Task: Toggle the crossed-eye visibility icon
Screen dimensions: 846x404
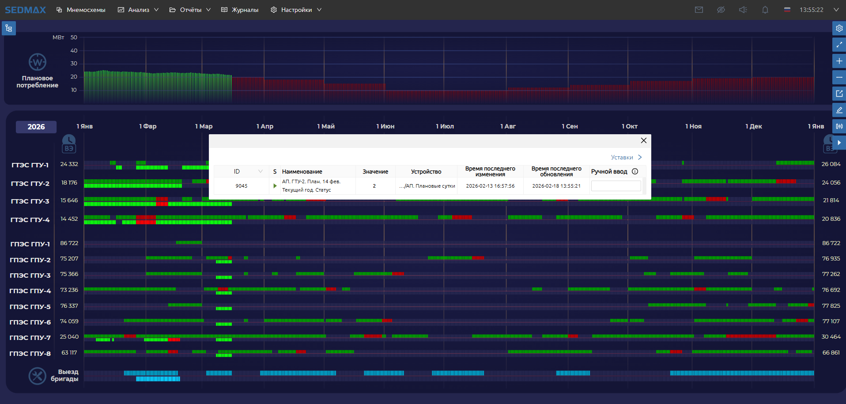Action: 721,10
